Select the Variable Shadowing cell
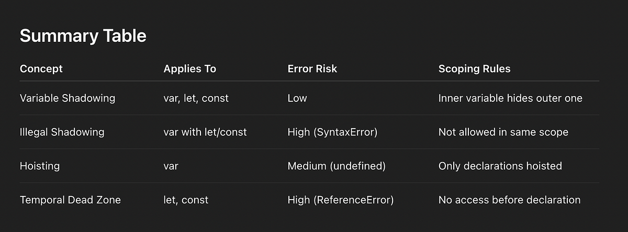 coord(68,98)
